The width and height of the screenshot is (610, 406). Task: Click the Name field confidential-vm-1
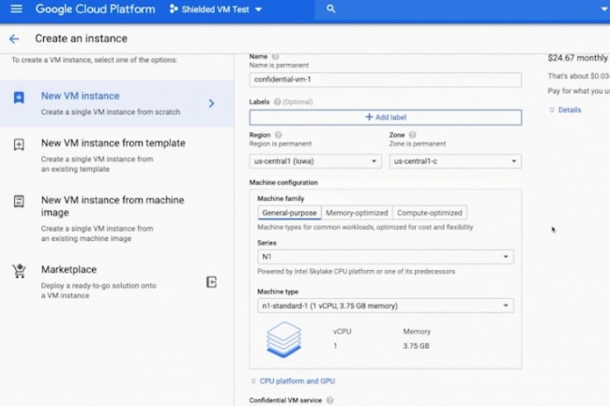pyautogui.click(x=386, y=80)
